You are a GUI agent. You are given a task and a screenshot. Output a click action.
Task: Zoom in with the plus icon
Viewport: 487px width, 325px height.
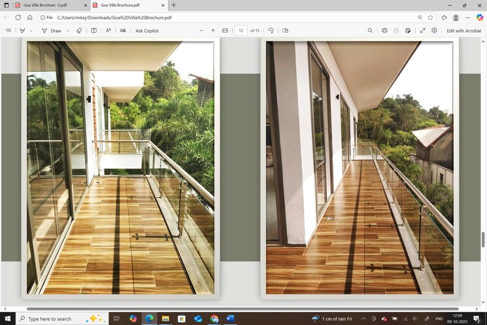click(212, 31)
